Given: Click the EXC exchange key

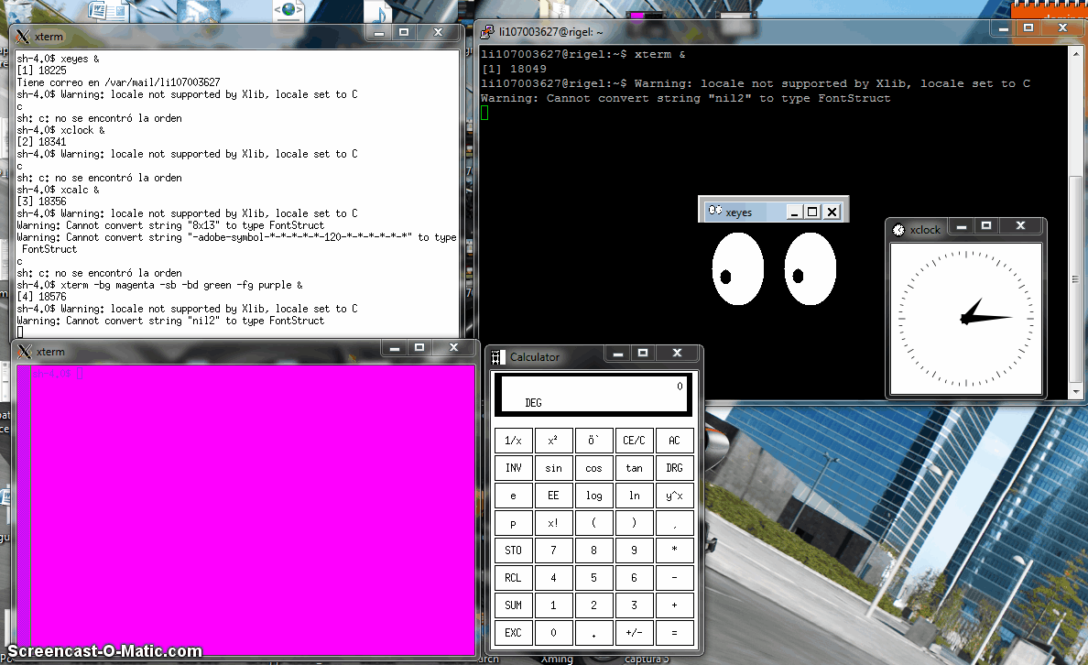Looking at the screenshot, I should coord(514,633).
